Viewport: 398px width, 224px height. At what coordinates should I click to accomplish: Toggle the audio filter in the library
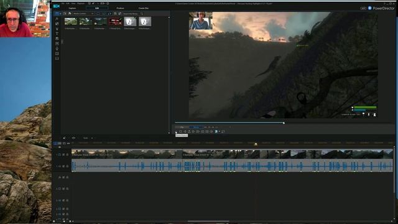[x=109, y=14]
